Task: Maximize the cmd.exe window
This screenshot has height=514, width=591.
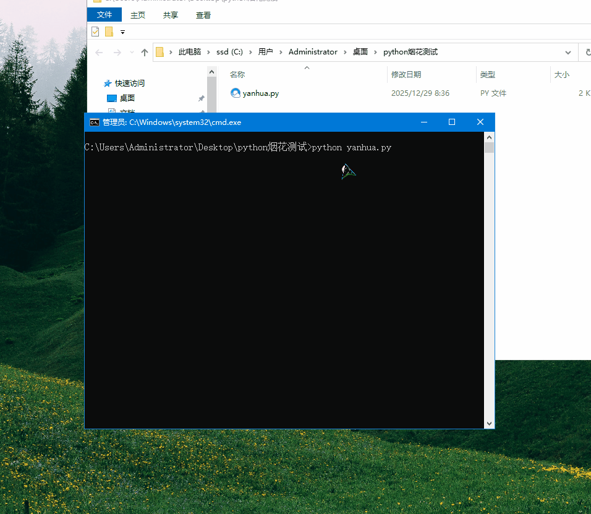Action: point(452,122)
